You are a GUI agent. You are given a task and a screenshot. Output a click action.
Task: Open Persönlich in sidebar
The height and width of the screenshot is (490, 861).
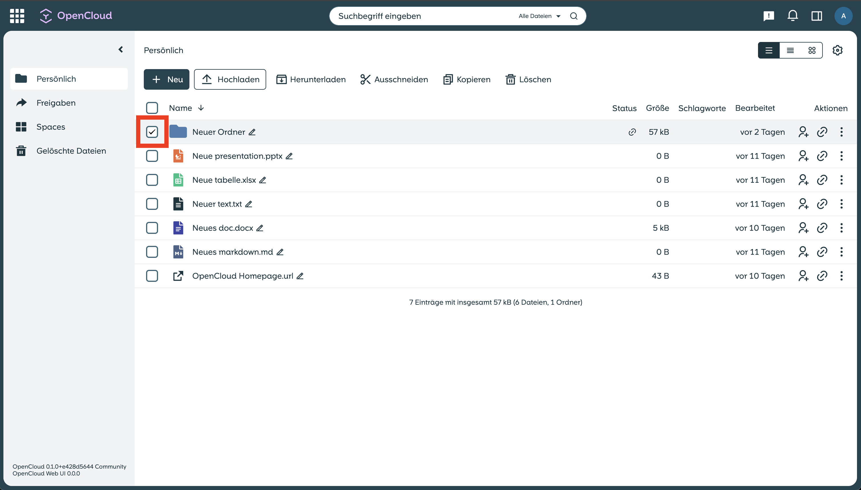pos(69,79)
